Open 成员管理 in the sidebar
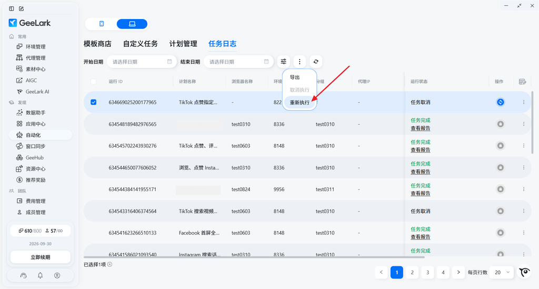 35,212
